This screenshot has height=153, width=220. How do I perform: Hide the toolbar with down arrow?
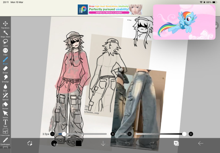[103, 143]
